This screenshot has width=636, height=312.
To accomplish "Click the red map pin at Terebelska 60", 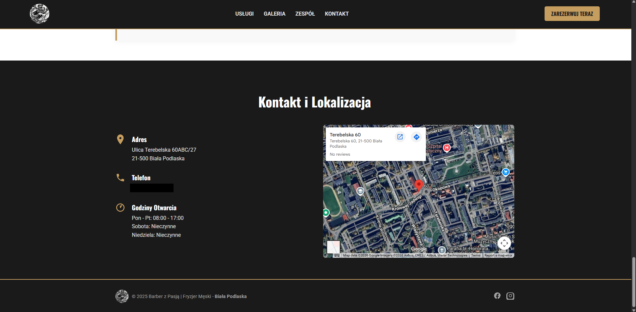I will coord(419,185).
